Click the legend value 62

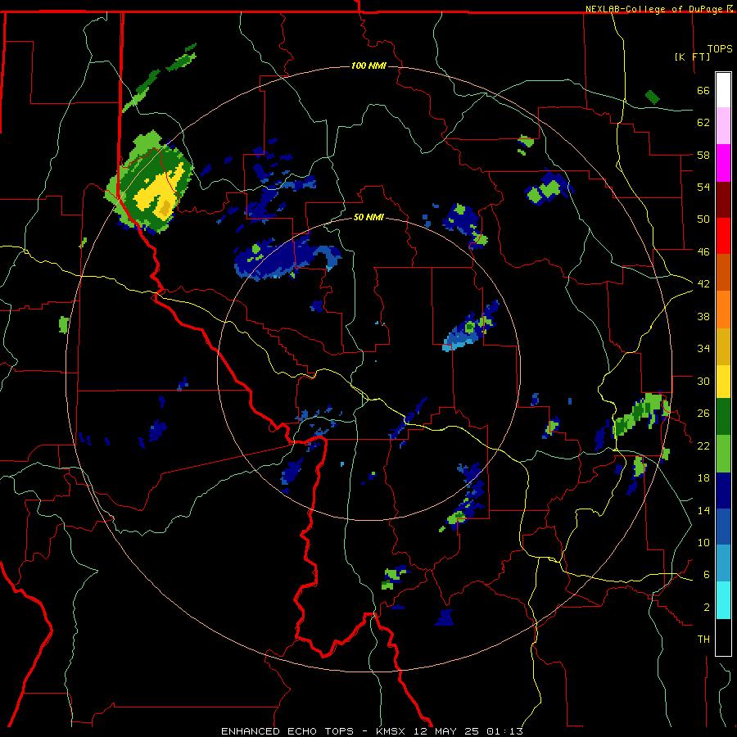[x=703, y=123]
